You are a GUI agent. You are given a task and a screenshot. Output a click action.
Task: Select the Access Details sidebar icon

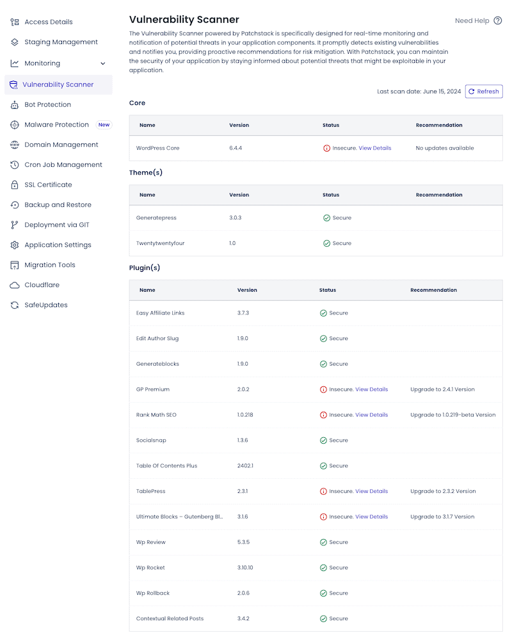pyautogui.click(x=13, y=22)
